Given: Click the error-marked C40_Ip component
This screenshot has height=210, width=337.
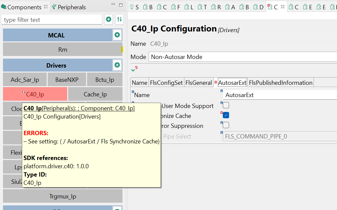Looking at the screenshot, I should (35, 94).
